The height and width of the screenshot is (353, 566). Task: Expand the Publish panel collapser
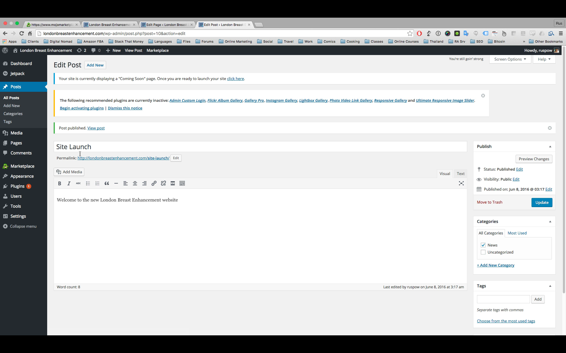[550, 146]
